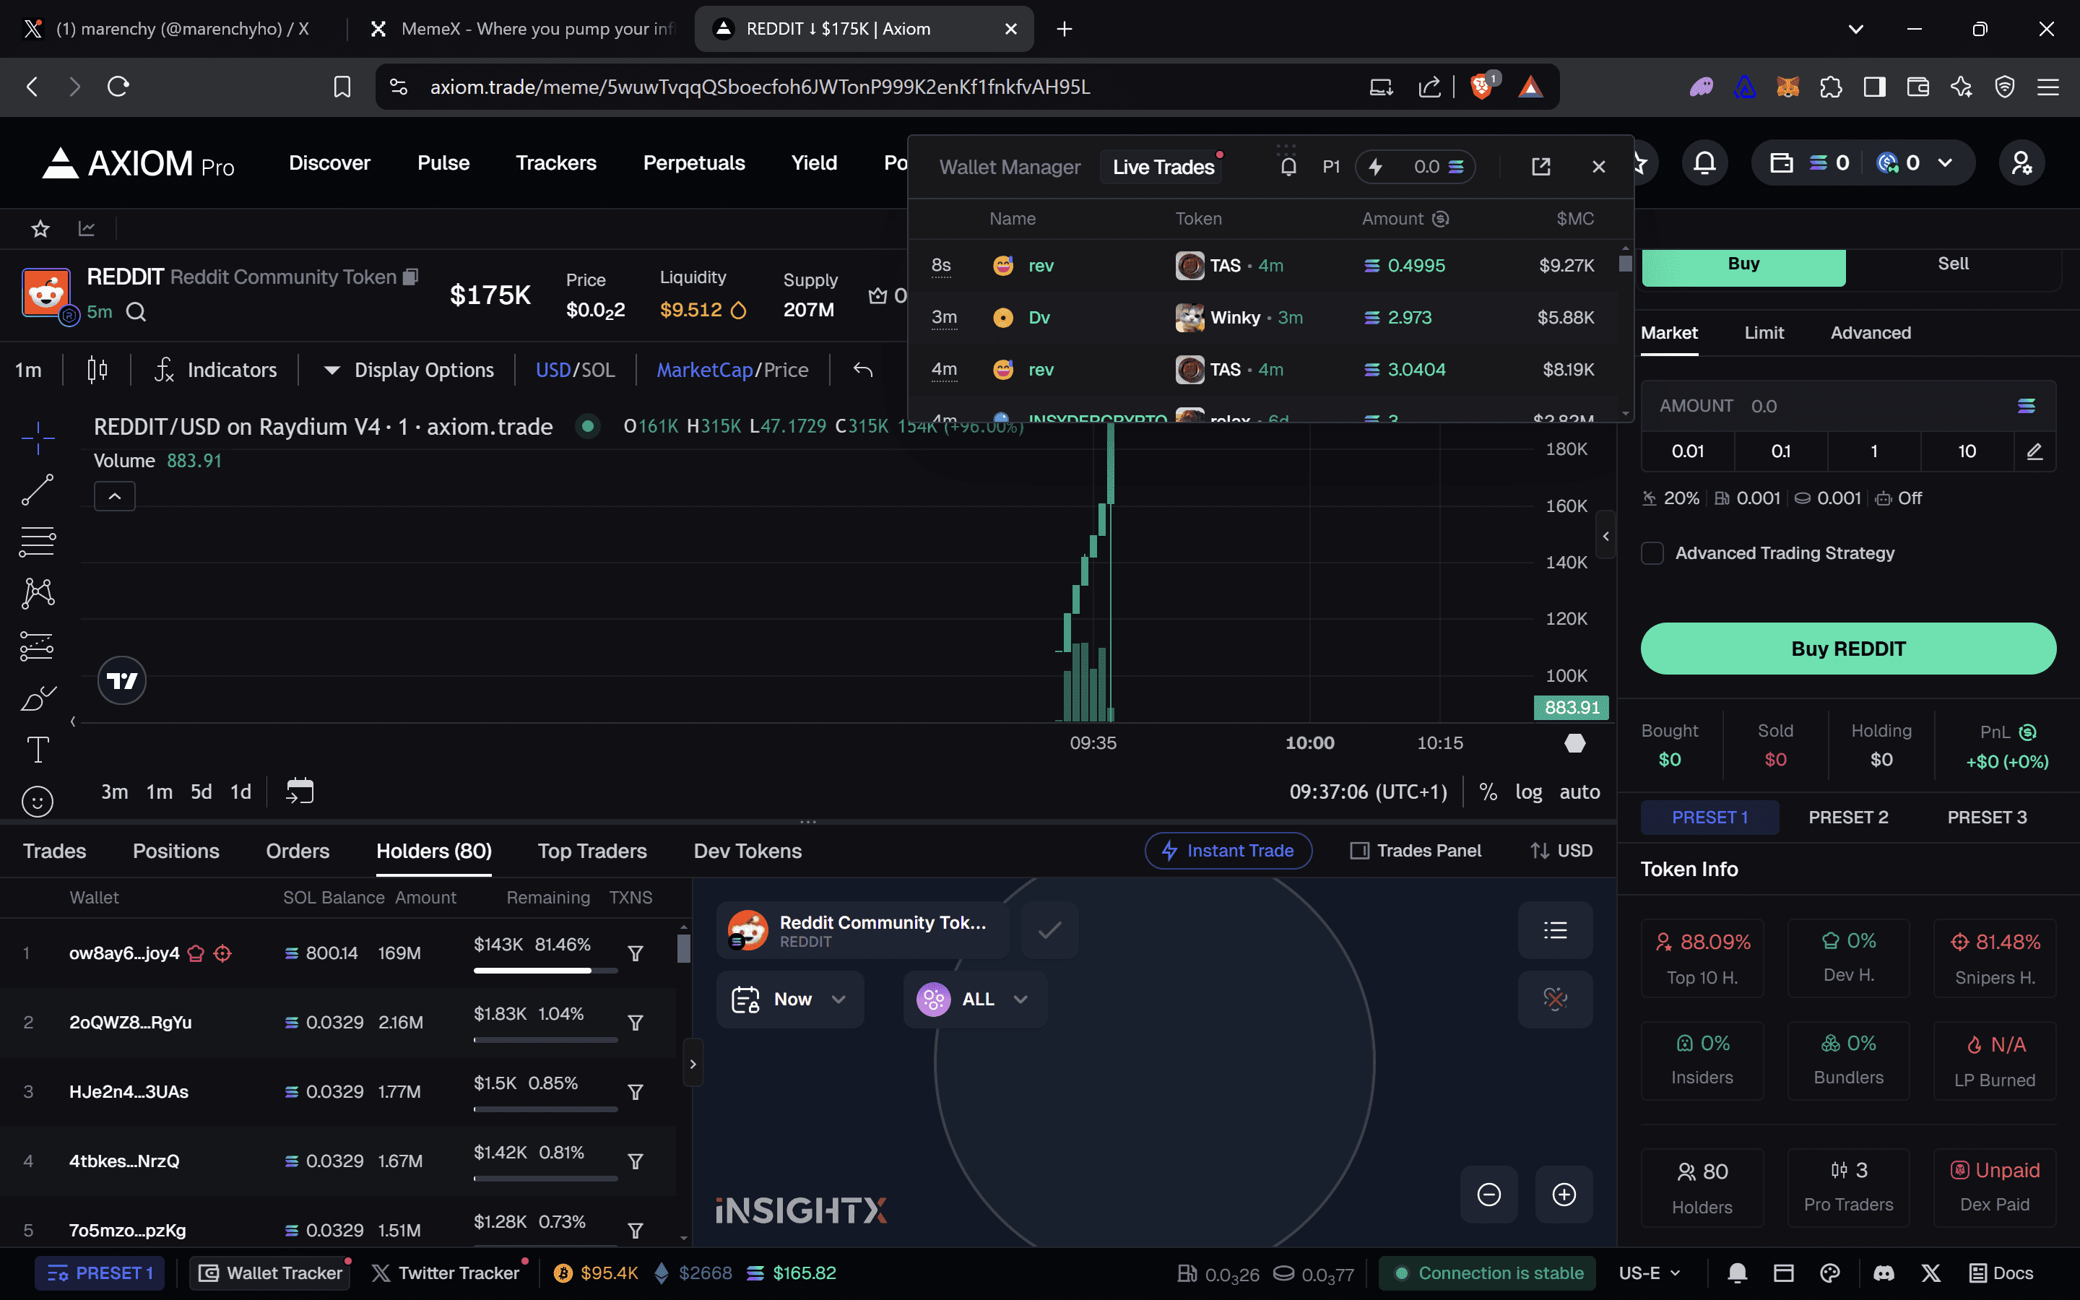This screenshot has height=1300, width=2080.
Task: Enable Advanced Trading Strategy checkbox
Action: [1652, 554]
